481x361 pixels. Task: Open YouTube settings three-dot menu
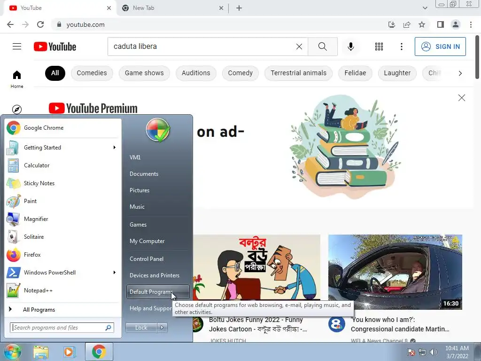401,47
